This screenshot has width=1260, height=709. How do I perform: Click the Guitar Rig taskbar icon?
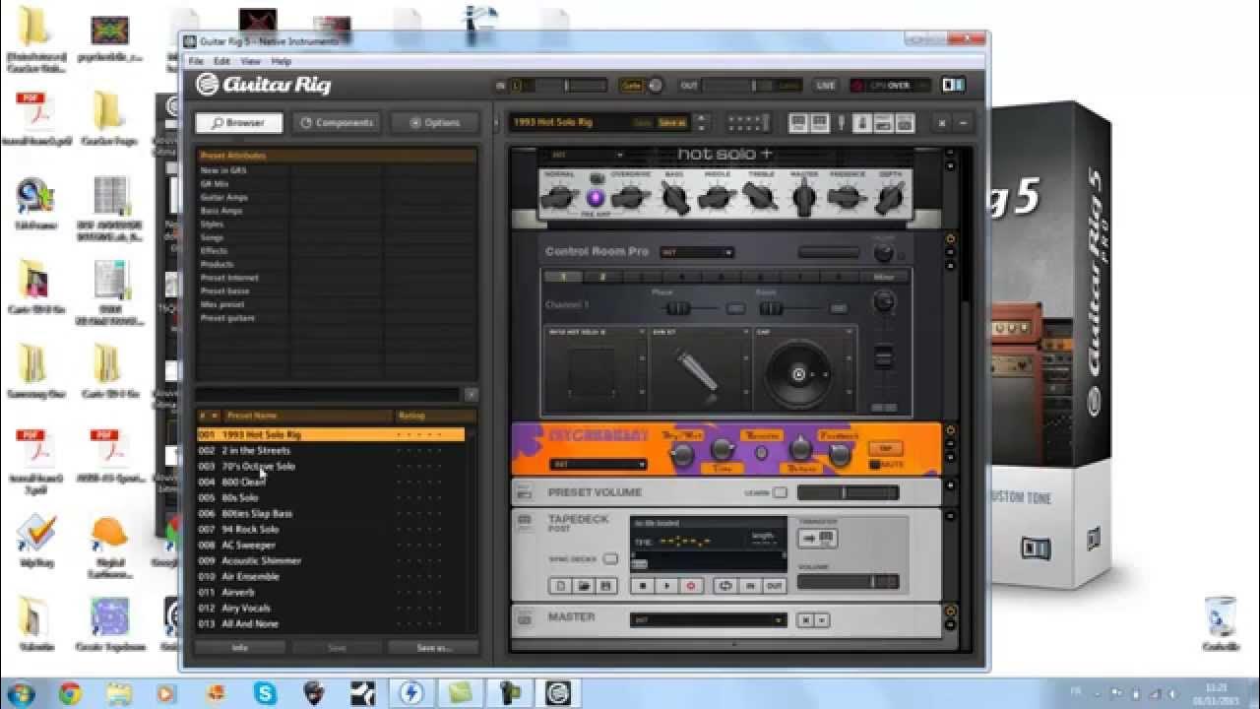click(559, 693)
